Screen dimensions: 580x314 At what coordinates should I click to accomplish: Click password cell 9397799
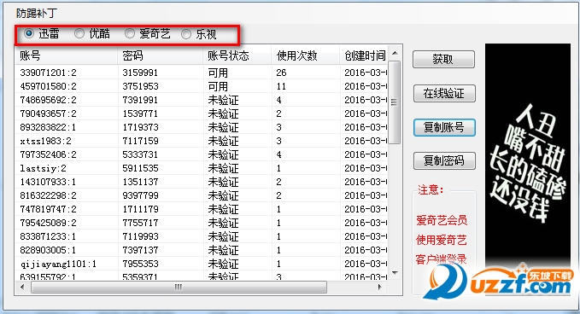[x=140, y=195]
